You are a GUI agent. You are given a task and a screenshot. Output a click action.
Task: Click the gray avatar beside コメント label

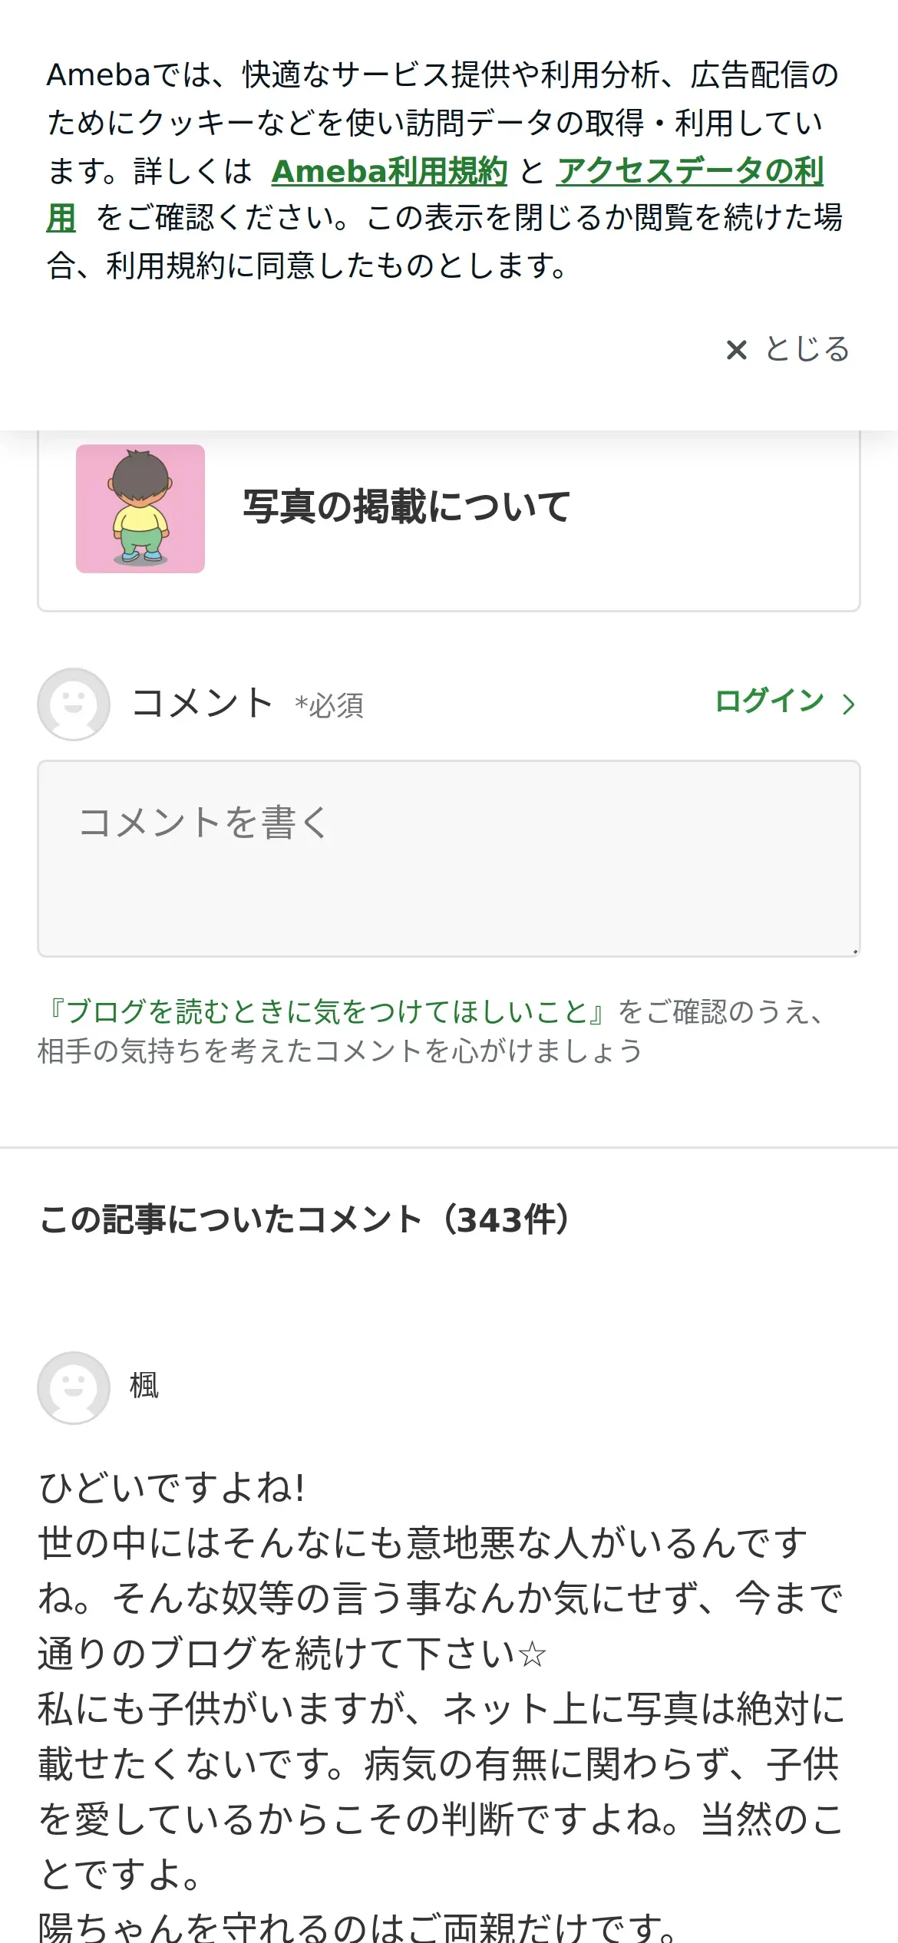tap(74, 704)
